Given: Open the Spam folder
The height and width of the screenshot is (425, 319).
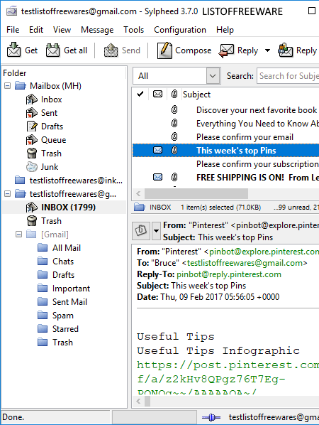Looking at the screenshot, I should click(x=62, y=316).
